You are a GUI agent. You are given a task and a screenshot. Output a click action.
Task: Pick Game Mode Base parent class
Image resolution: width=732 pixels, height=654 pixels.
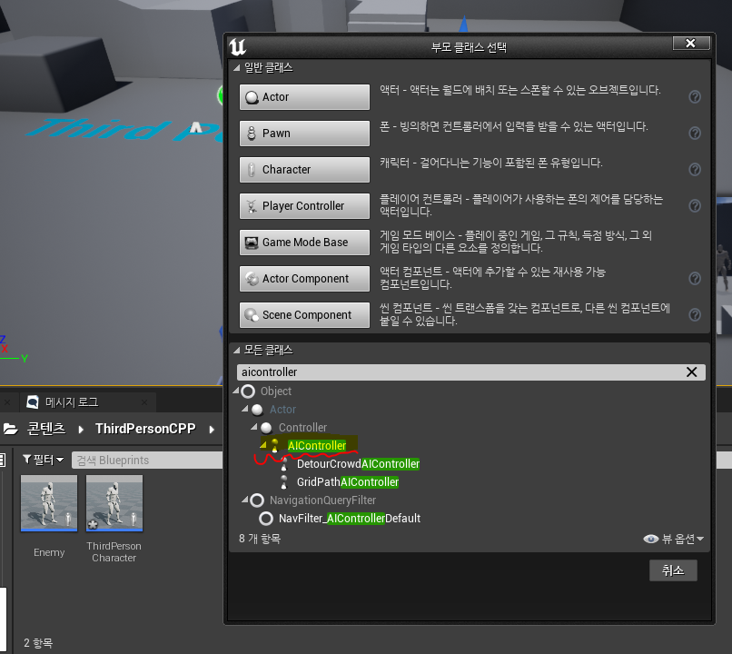(x=304, y=243)
